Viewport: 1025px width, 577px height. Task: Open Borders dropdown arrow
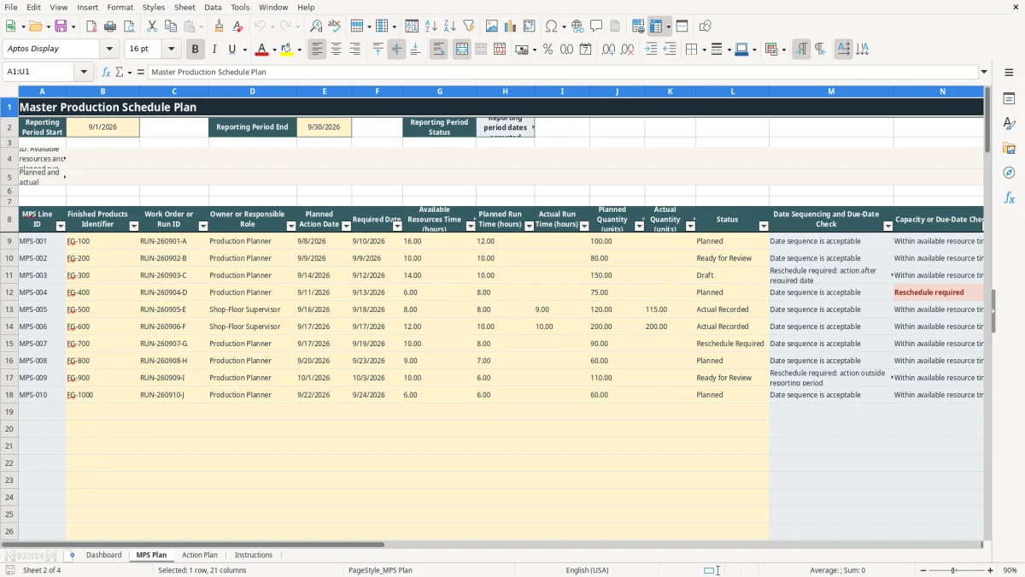click(x=704, y=50)
